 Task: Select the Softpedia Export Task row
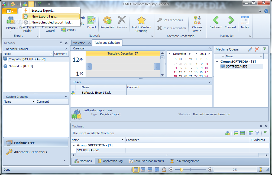141,93
